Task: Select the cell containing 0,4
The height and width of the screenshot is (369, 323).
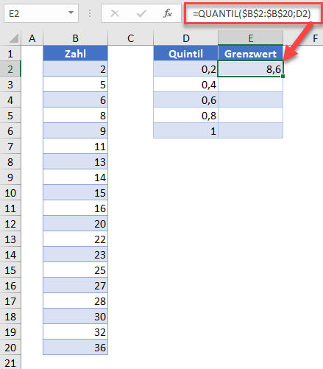Action: [185, 85]
